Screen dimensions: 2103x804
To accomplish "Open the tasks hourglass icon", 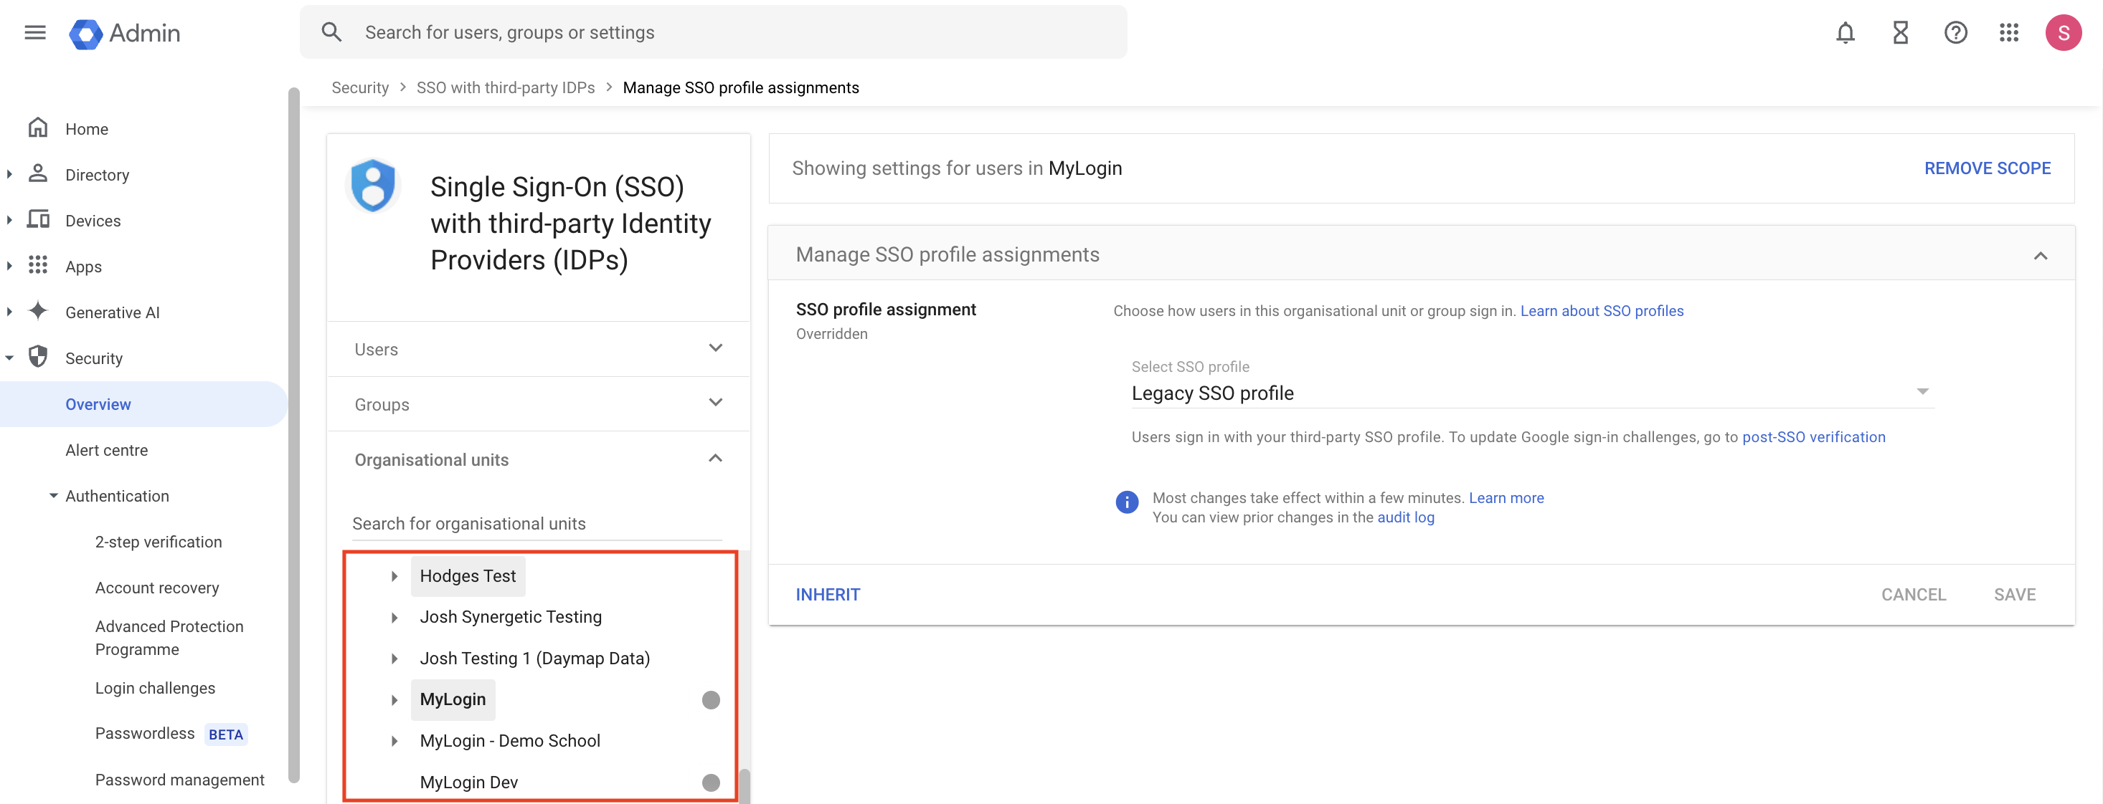I will pos(1901,33).
